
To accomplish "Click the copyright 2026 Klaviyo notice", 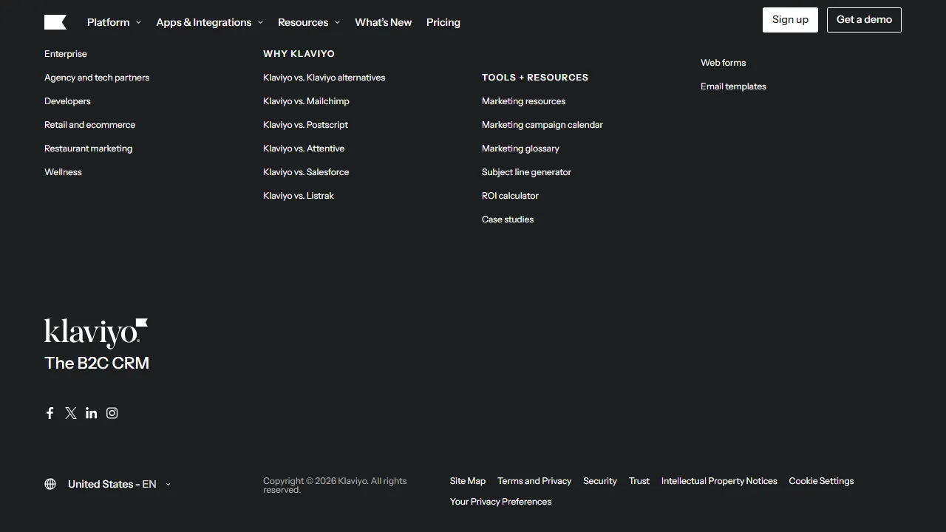I will [335, 485].
